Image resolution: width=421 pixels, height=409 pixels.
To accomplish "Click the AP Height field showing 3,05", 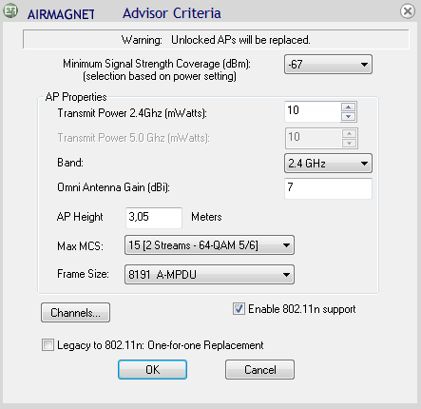I will click(154, 218).
